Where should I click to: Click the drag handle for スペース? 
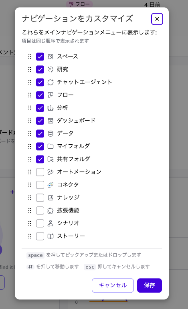30,57
